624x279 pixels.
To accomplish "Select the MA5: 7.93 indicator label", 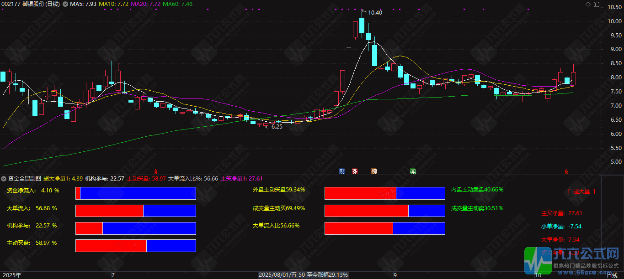I will point(83,4).
